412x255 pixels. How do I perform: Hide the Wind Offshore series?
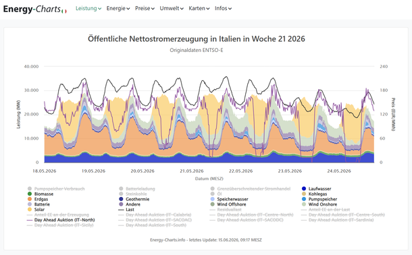click(228, 204)
